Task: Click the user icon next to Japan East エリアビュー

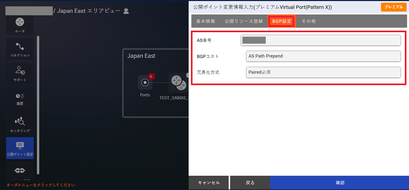Action: [126, 11]
